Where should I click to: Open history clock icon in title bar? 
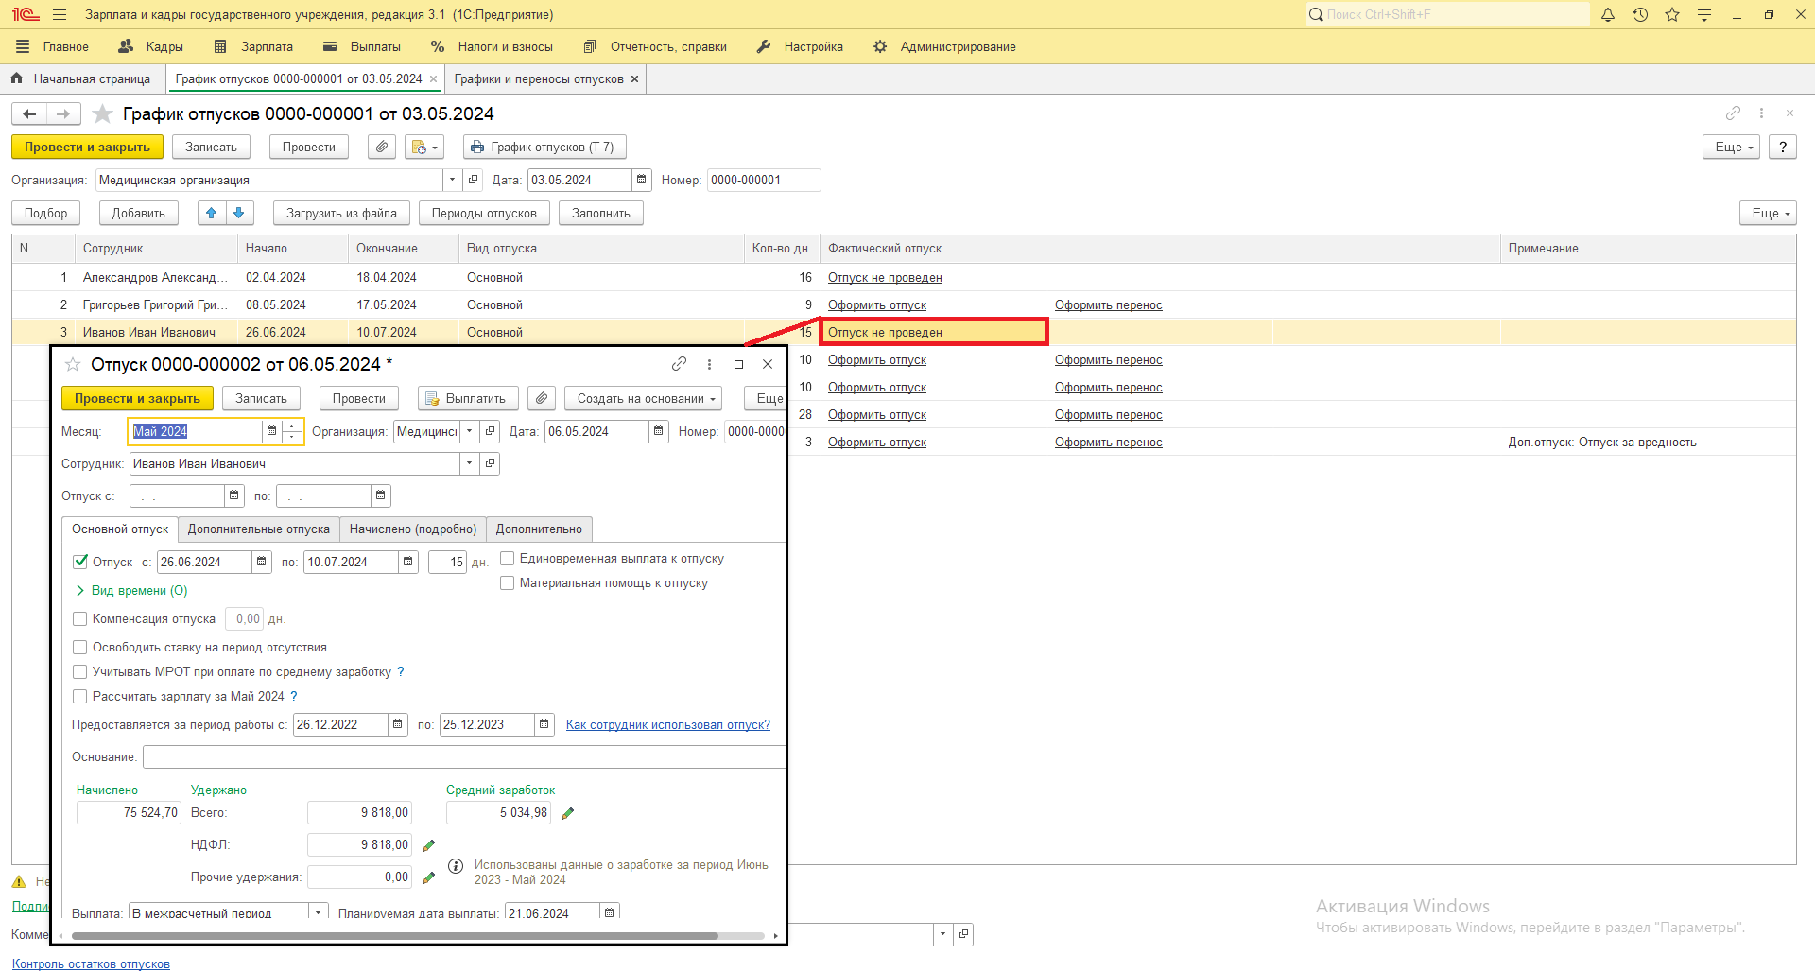[1640, 15]
